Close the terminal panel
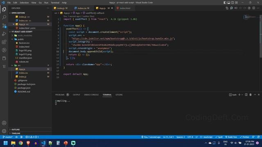262x147 pixels. (259, 95)
